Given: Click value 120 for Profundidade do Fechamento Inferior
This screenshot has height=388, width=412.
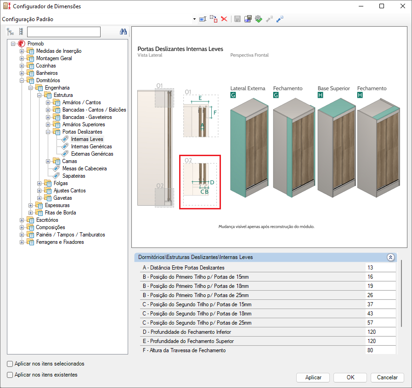Looking at the screenshot, I should [x=380, y=332].
